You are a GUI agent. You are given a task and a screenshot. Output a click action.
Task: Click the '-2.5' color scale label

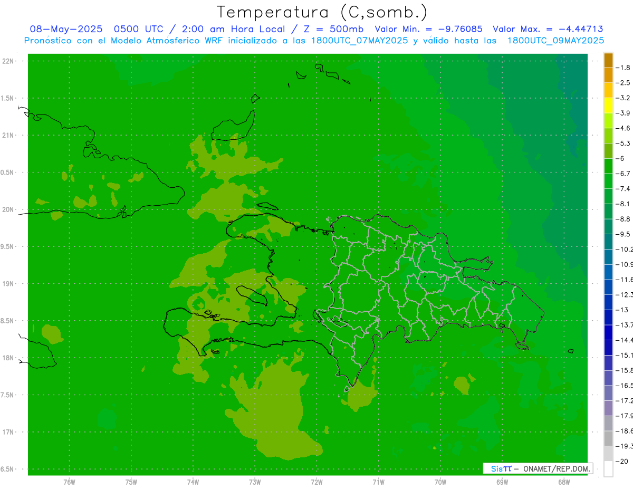coord(624,83)
